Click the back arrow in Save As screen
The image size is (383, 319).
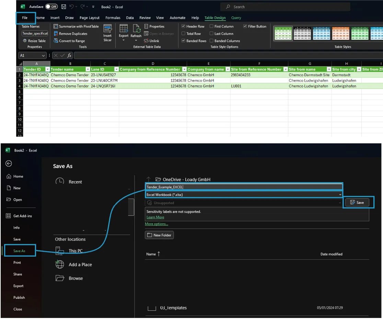click(9, 164)
